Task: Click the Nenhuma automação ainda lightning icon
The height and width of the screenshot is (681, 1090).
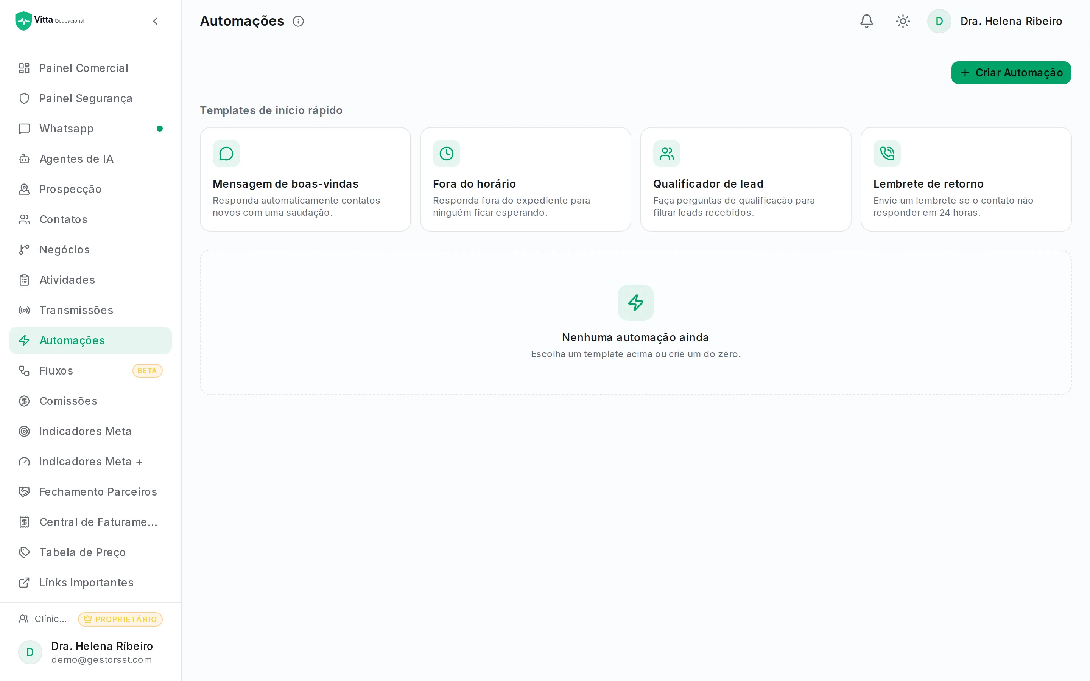Action: coord(635,303)
